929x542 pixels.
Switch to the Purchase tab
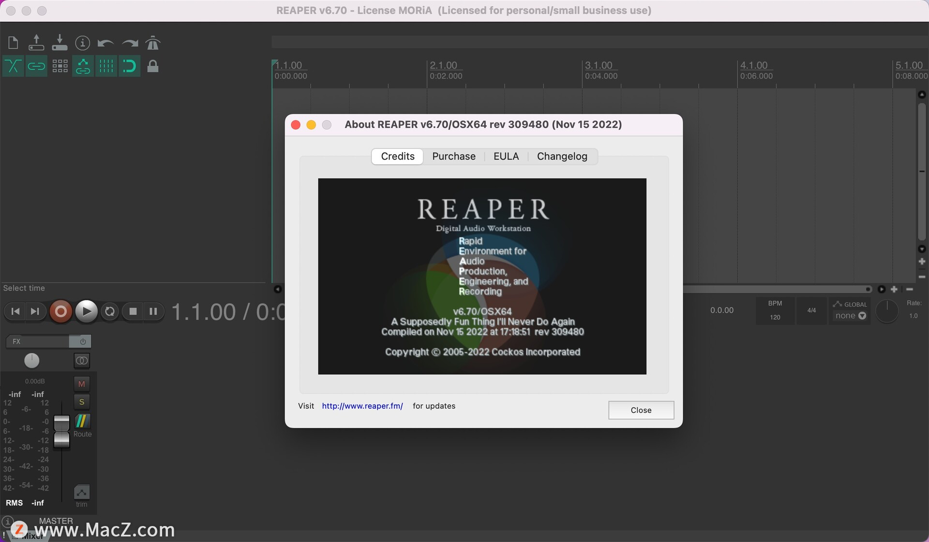pyautogui.click(x=453, y=156)
